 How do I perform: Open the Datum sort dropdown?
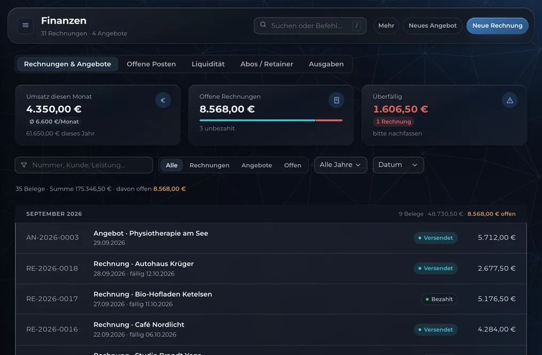(x=398, y=165)
